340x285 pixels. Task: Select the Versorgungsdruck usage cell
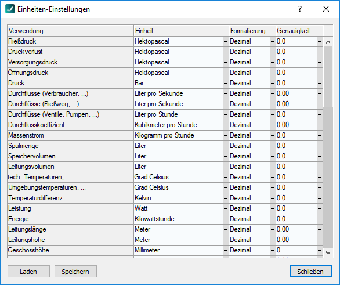pyautogui.click(x=70, y=62)
